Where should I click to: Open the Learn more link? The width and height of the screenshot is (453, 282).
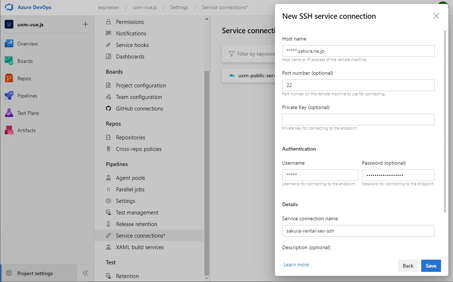(296, 265)
